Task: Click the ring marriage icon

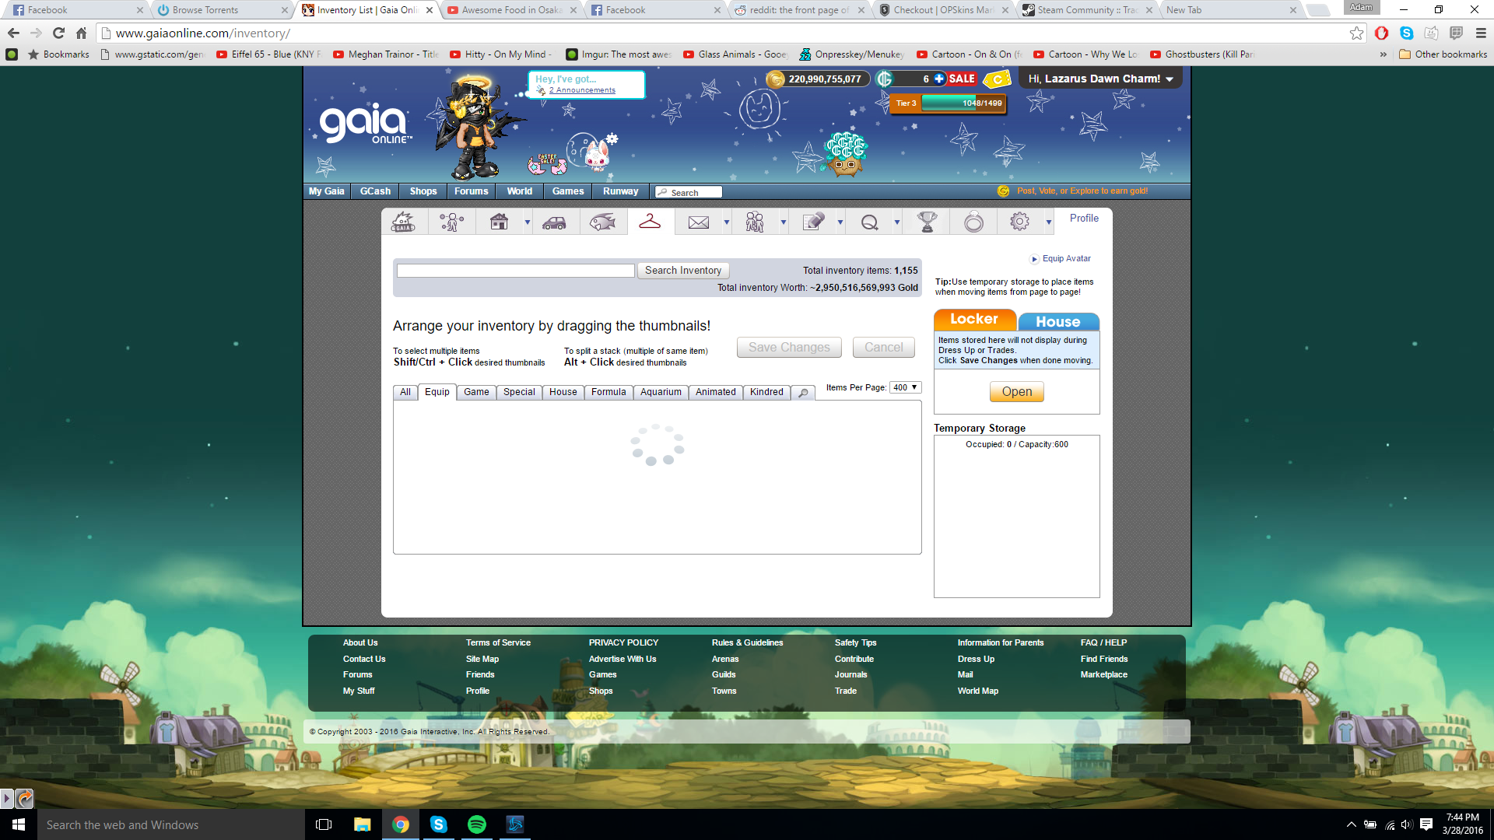Action: click(973, 222)
